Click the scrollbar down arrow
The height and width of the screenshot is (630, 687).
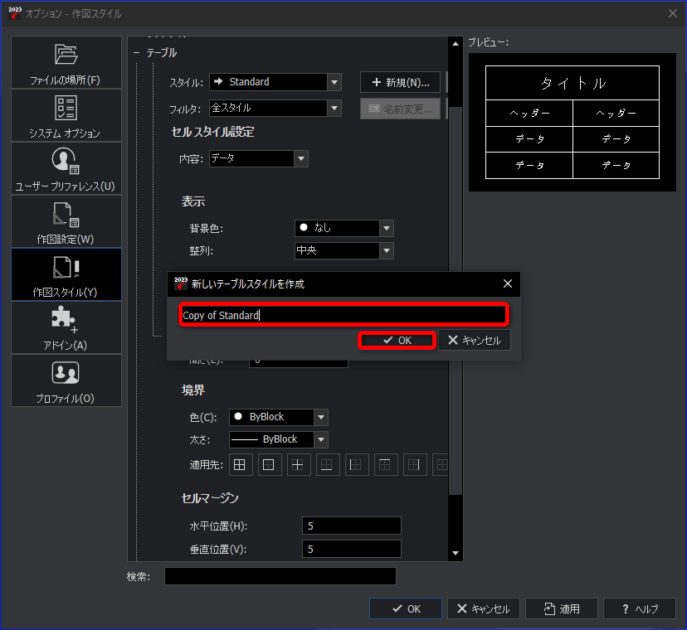point(456,554)
